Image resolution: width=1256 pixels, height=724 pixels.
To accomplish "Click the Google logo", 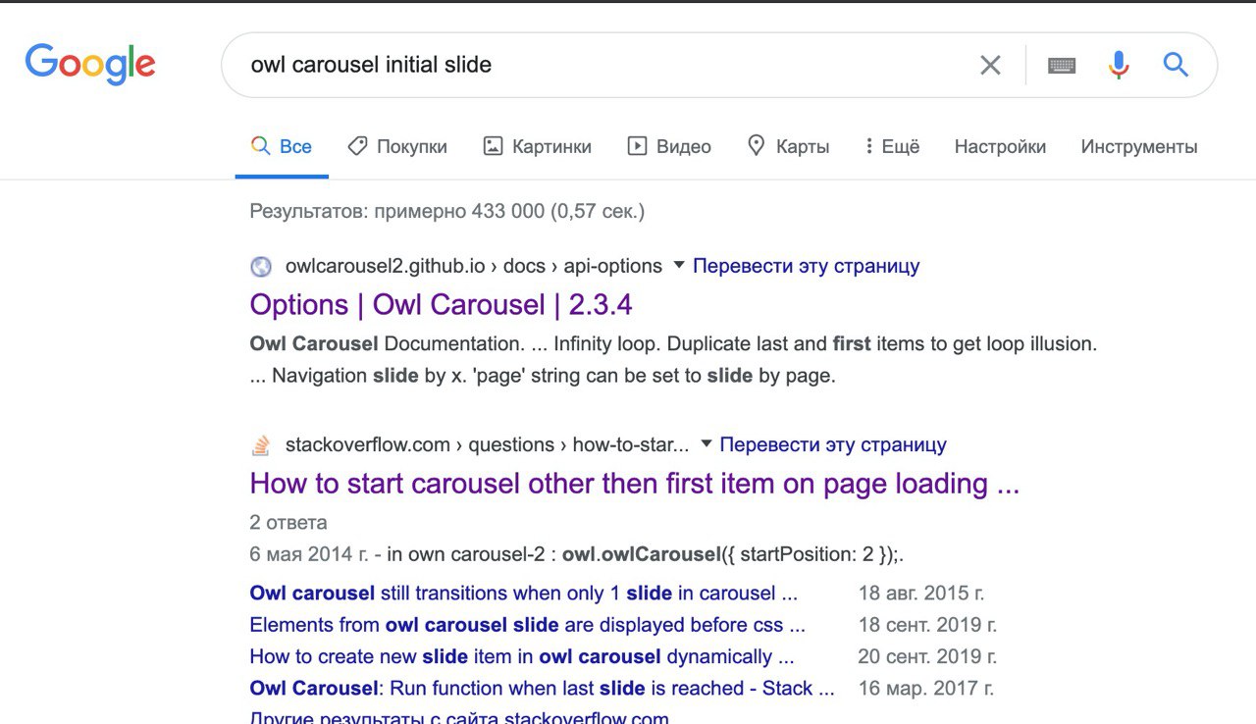I will click(x=90, y=65).
